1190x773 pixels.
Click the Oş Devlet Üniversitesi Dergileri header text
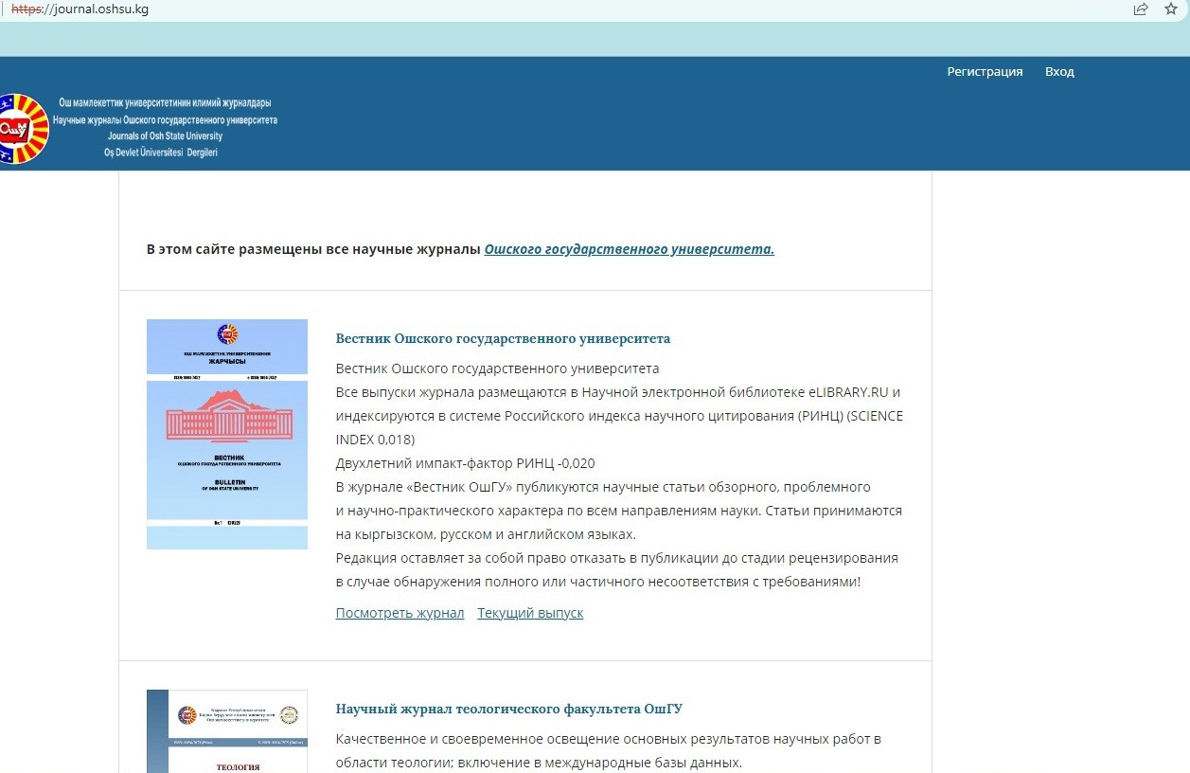tap(161, 153)
